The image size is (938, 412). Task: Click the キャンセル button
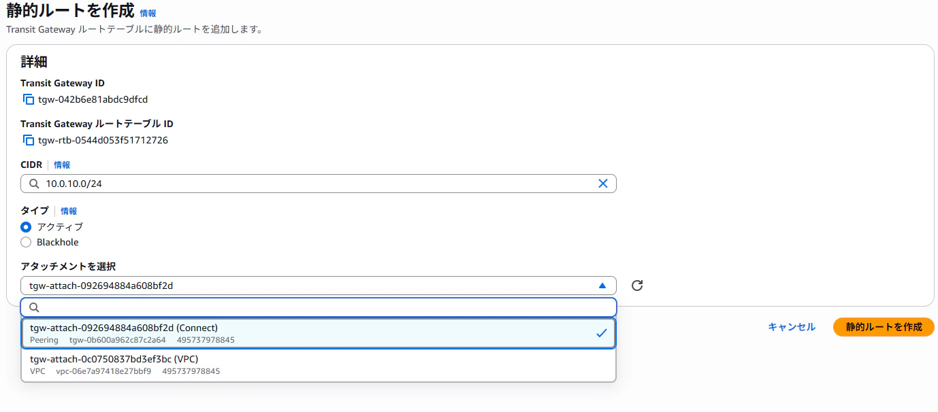[791, 327]
